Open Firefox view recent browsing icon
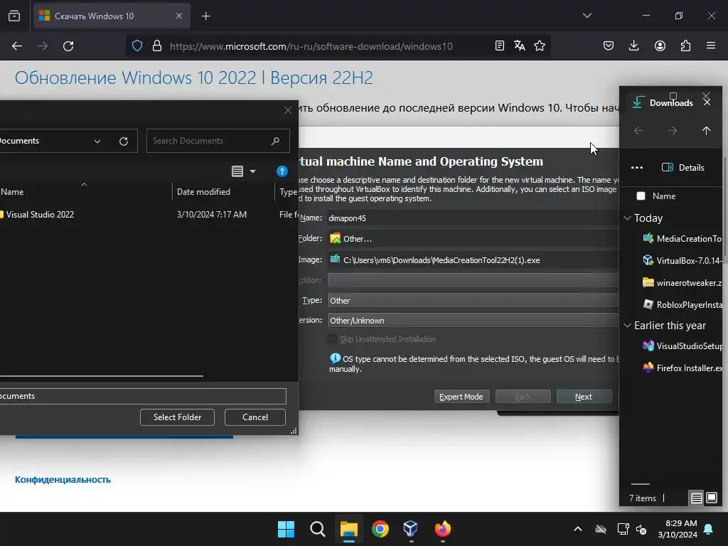The height and width of the screenshot is (546, 728). coord(14,16)
